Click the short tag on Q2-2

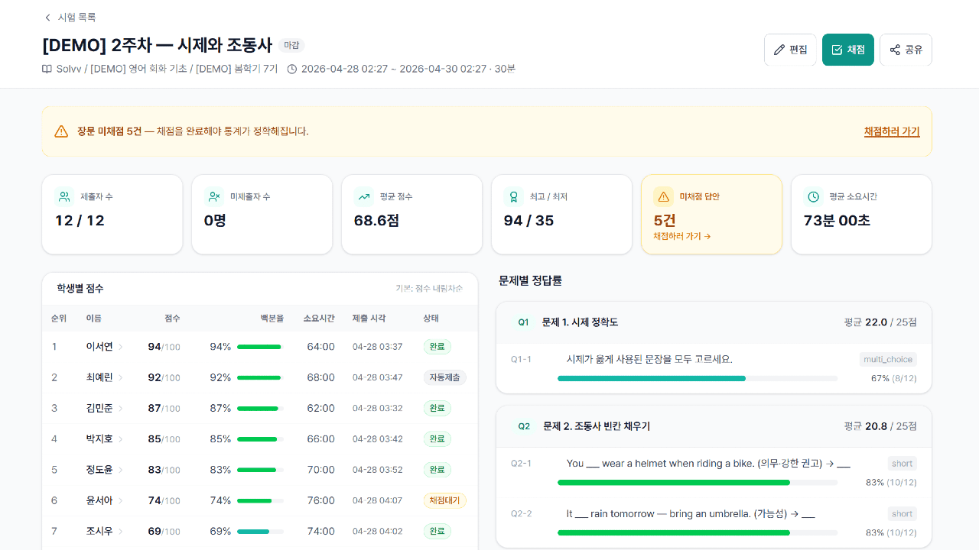pyautogui.click(x=903, y=514)
